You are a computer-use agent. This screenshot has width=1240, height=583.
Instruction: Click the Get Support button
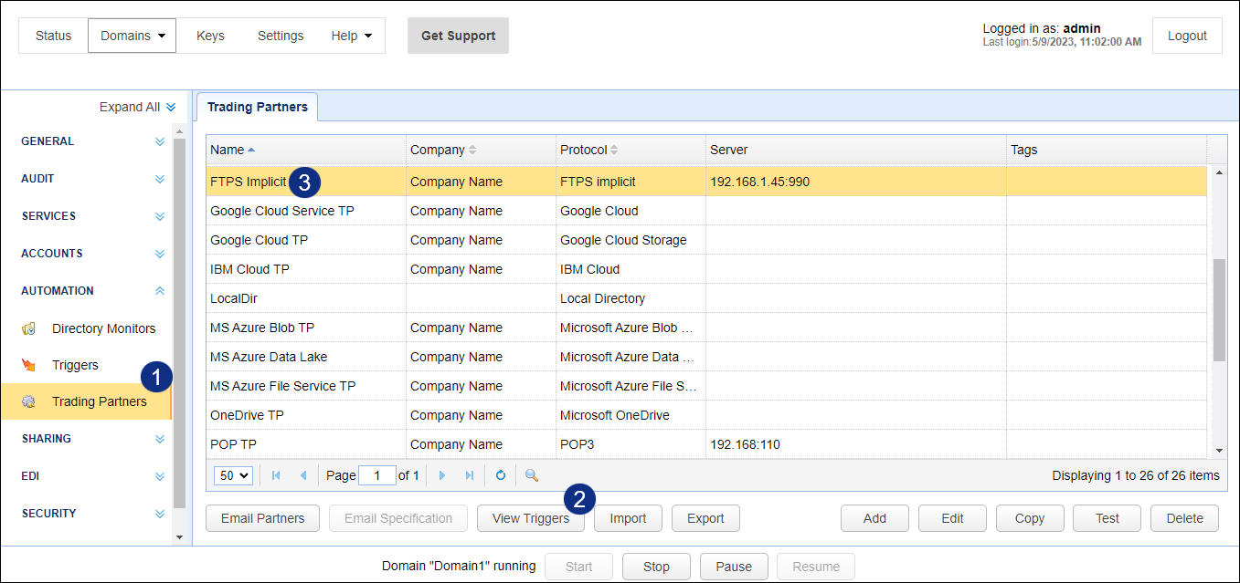[x=458, y=36]
